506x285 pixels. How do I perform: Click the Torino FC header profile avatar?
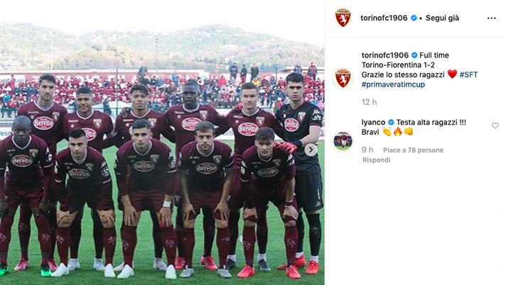click(x=343, y=18)
